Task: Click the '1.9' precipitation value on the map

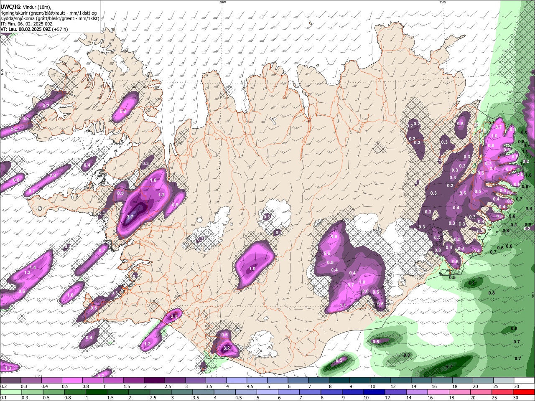Action: [252, 269]
